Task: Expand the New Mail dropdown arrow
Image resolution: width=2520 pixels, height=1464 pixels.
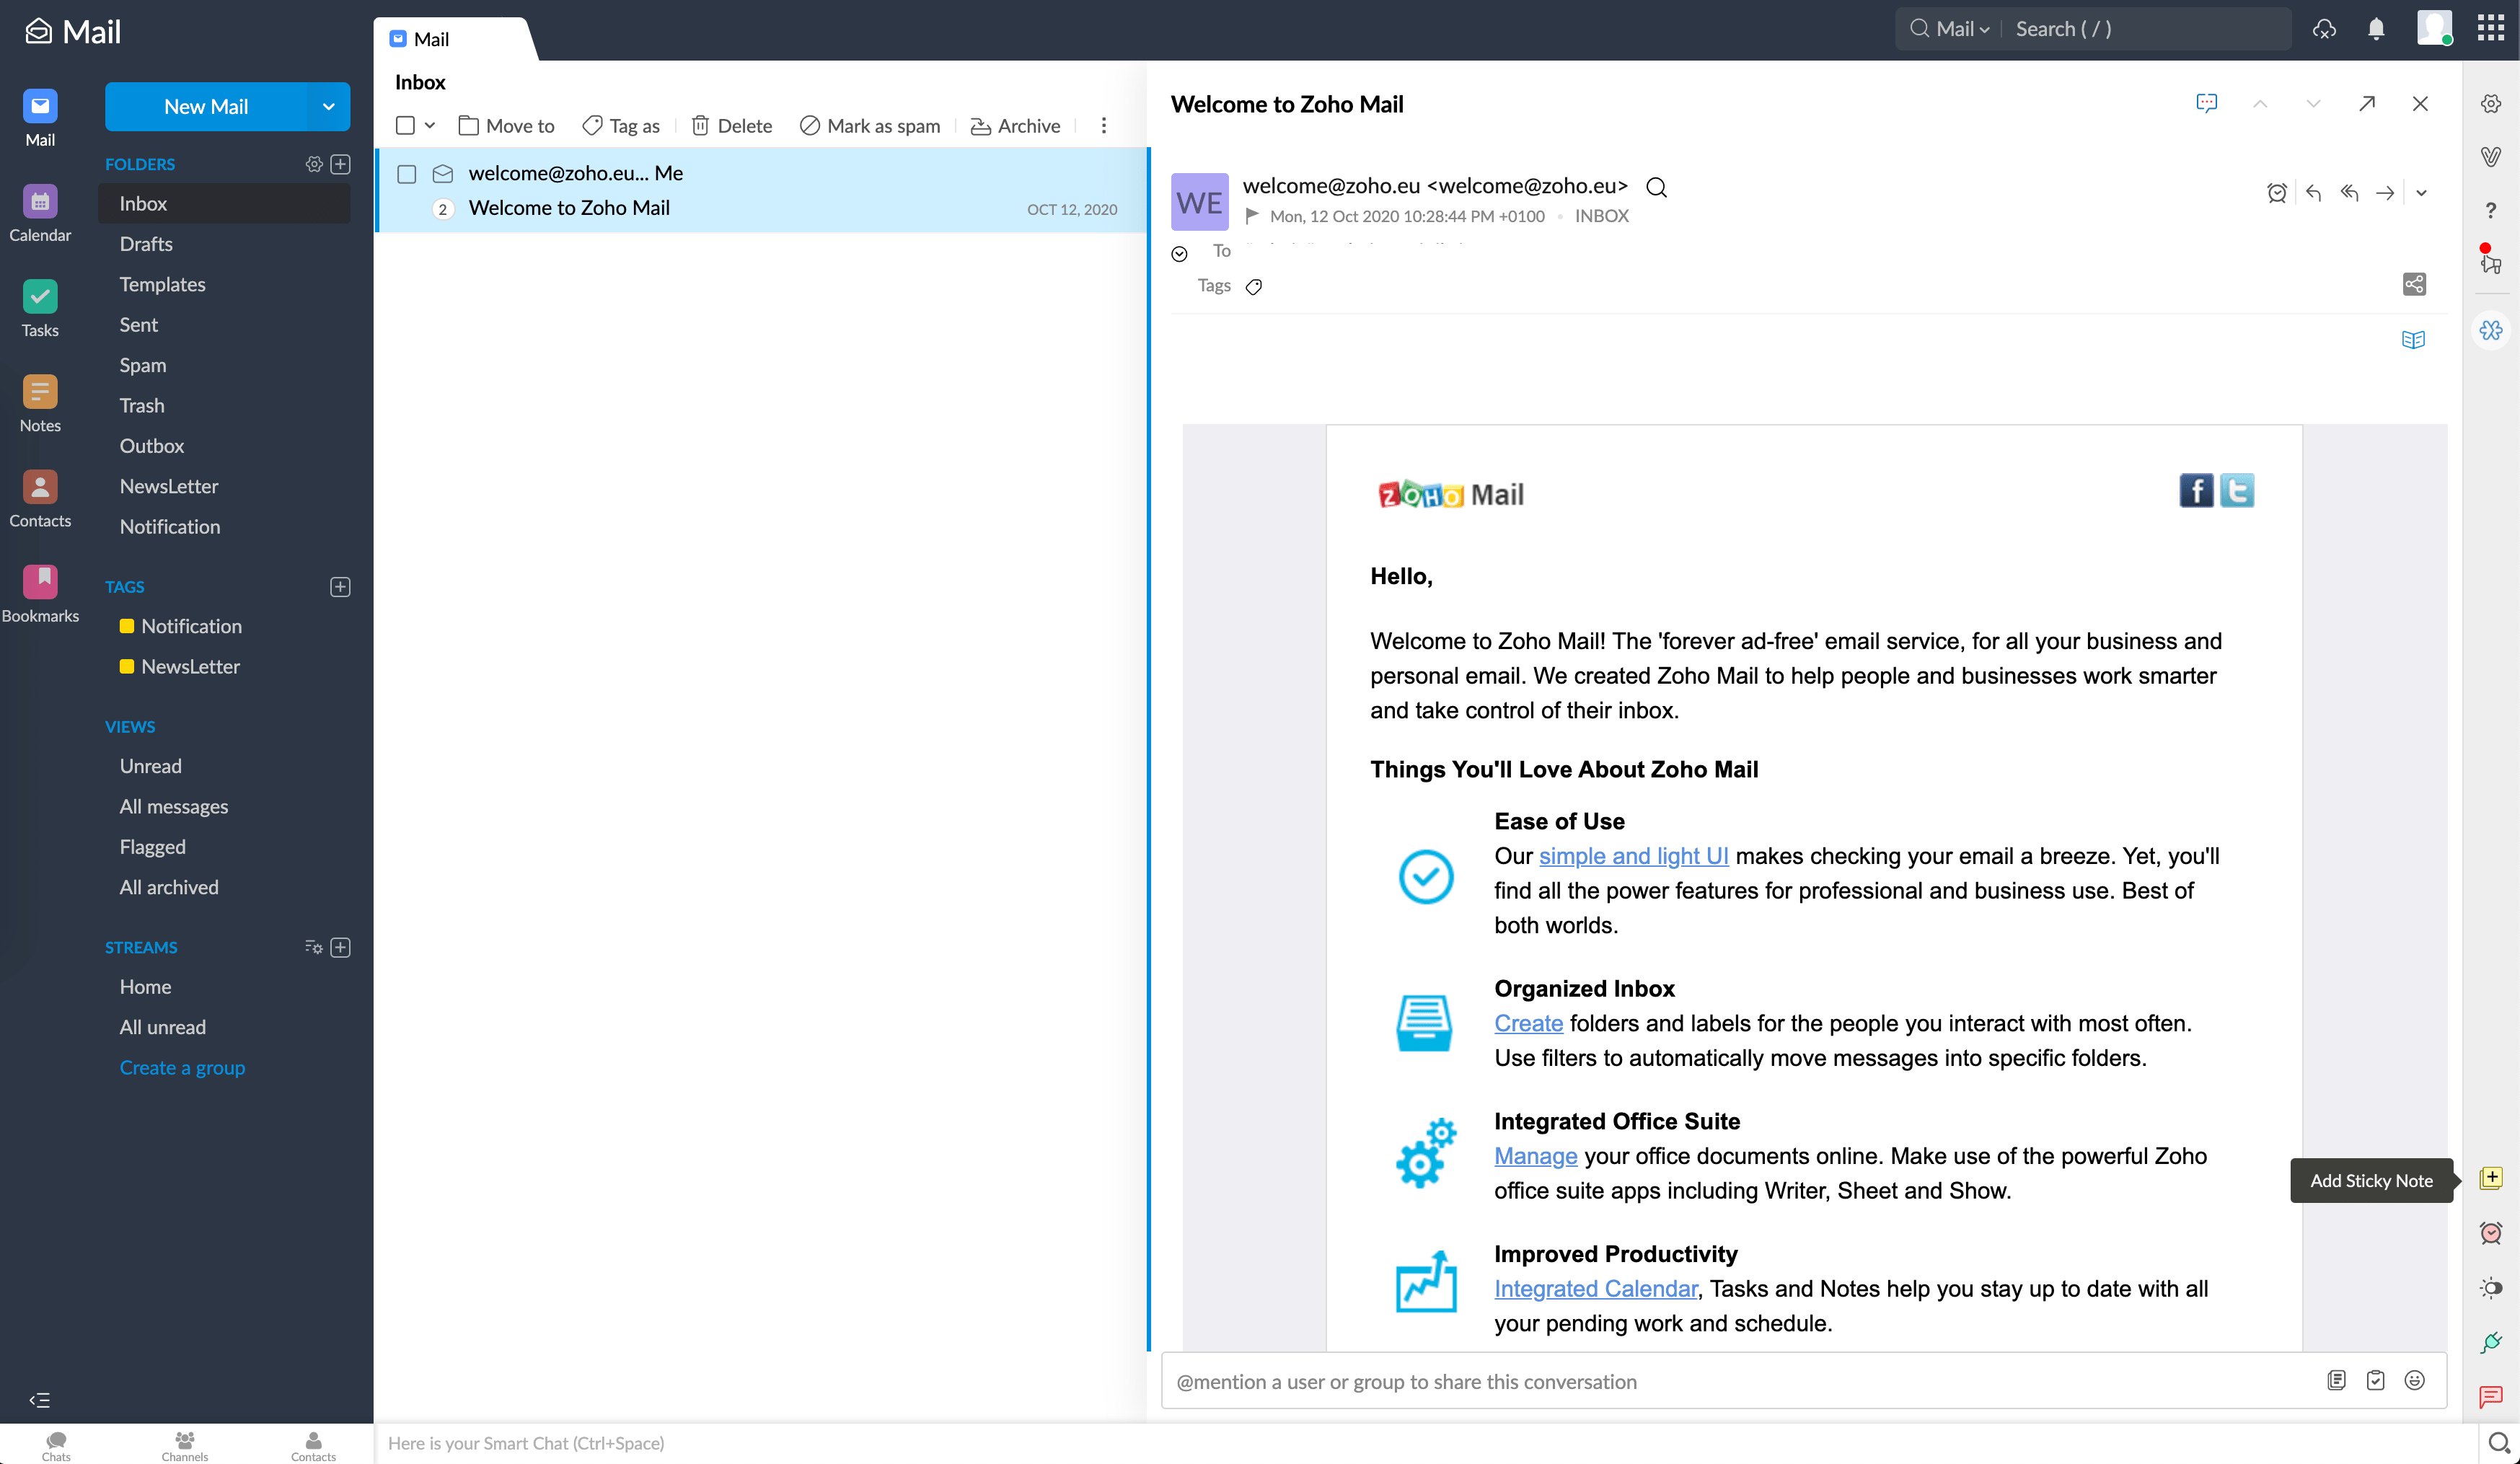Action: (328, 107)
